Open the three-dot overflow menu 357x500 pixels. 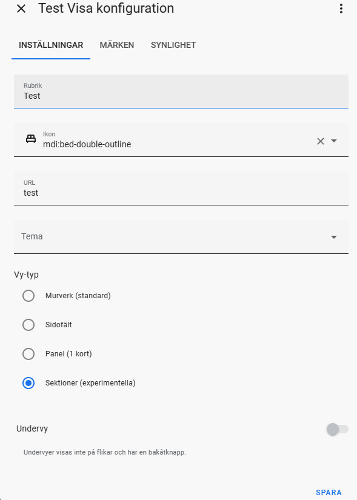click(341, 8)
